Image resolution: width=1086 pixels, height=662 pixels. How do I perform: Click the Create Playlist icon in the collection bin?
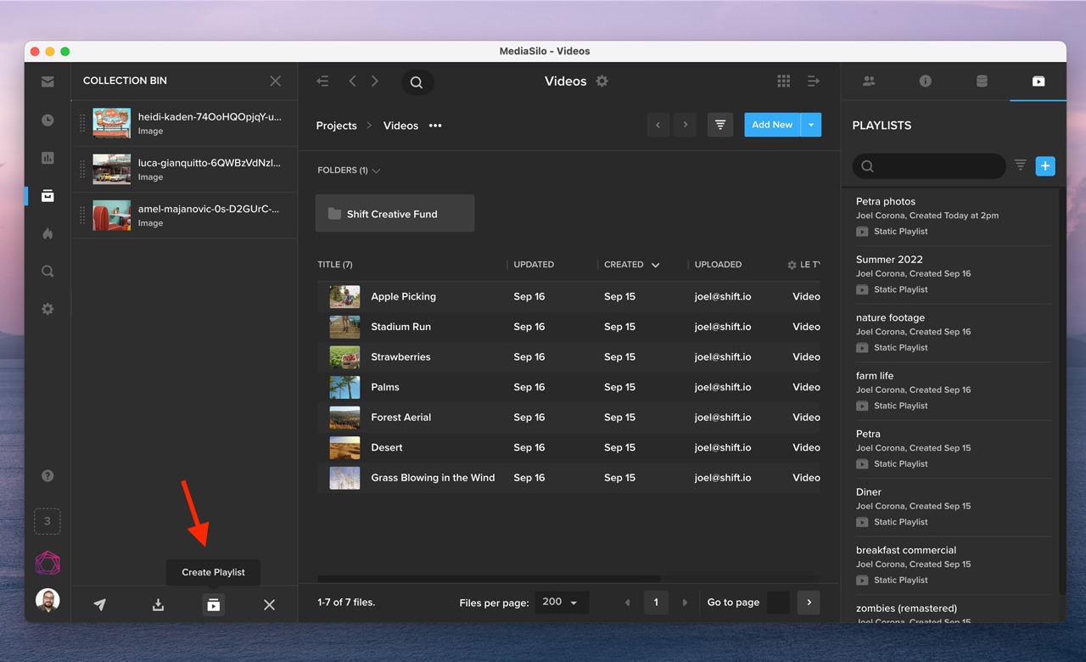[213, 605]
